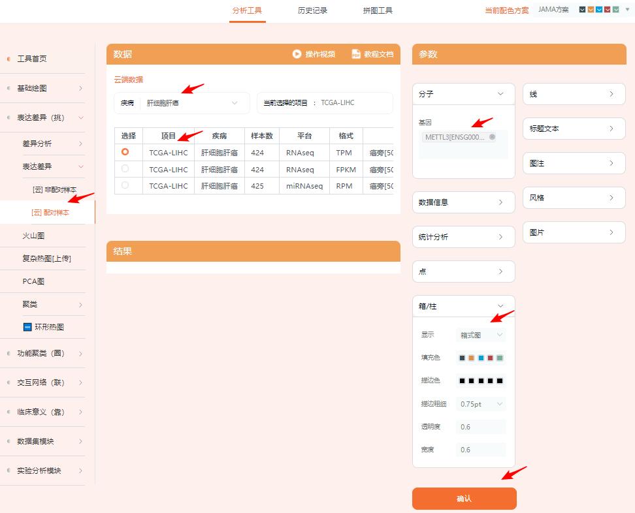The image size is (635, 513).
Task: Click the 当前配色方案 label
Action: (x=506, y=10)
